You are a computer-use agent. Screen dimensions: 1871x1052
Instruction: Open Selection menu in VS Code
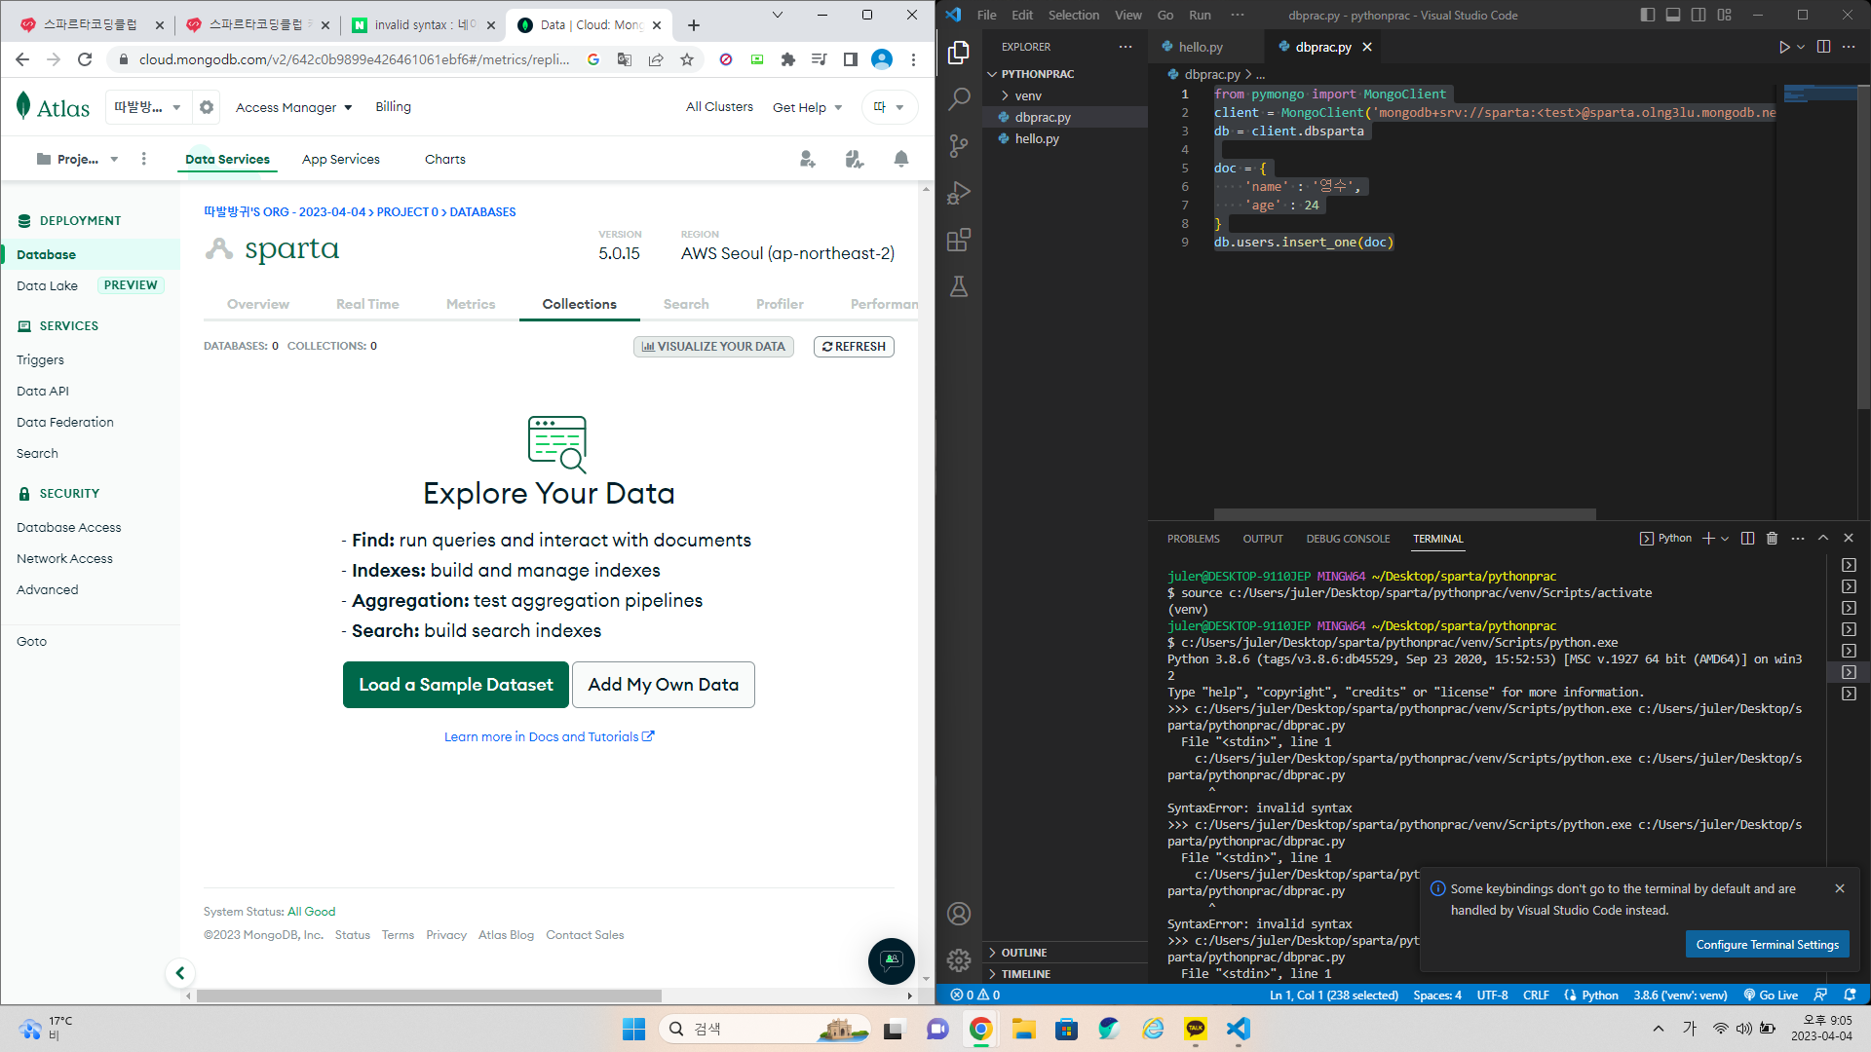tap(1073, 15)
